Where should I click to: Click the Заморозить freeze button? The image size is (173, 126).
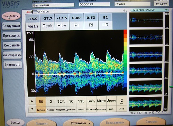[x=11, y=16]
